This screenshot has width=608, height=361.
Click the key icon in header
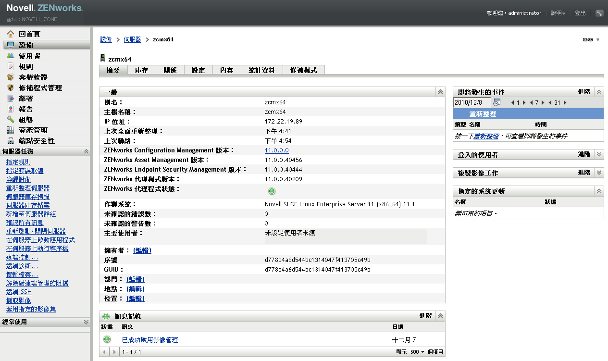tap(599, 13)
